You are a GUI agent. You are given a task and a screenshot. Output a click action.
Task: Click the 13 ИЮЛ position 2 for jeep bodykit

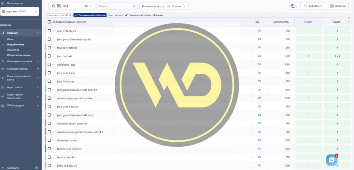click(x=309, y=56)
